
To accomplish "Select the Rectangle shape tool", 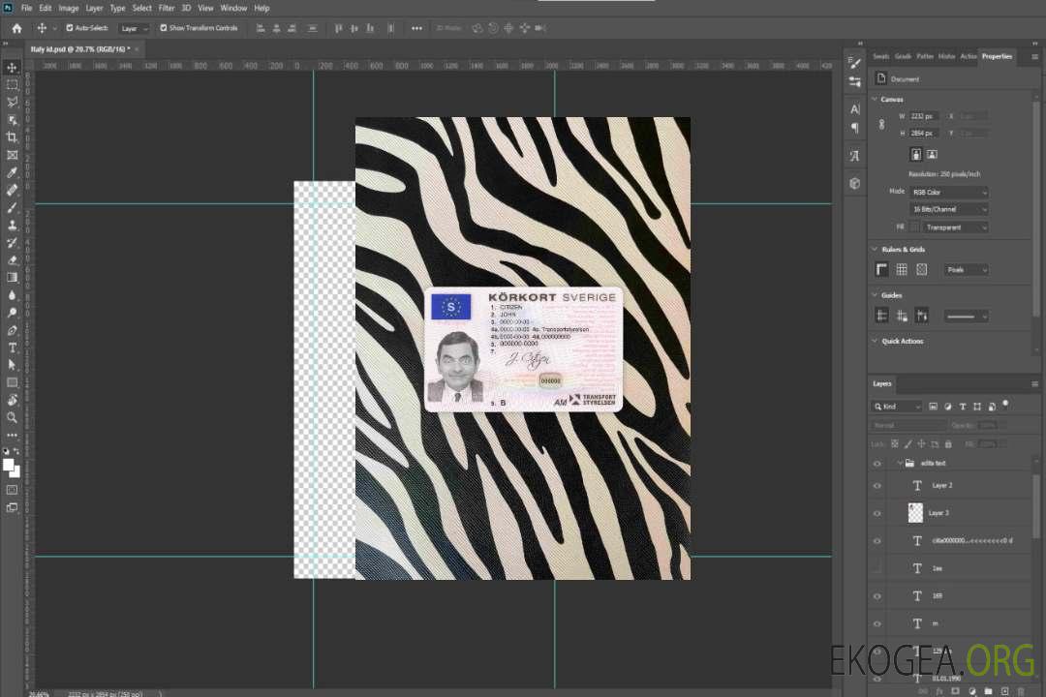I will tap(12, 382).
